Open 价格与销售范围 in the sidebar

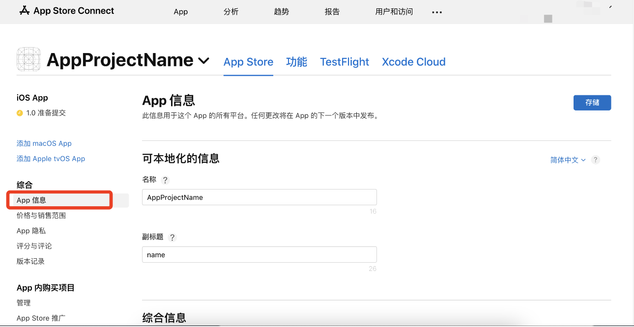coord(41,216)
